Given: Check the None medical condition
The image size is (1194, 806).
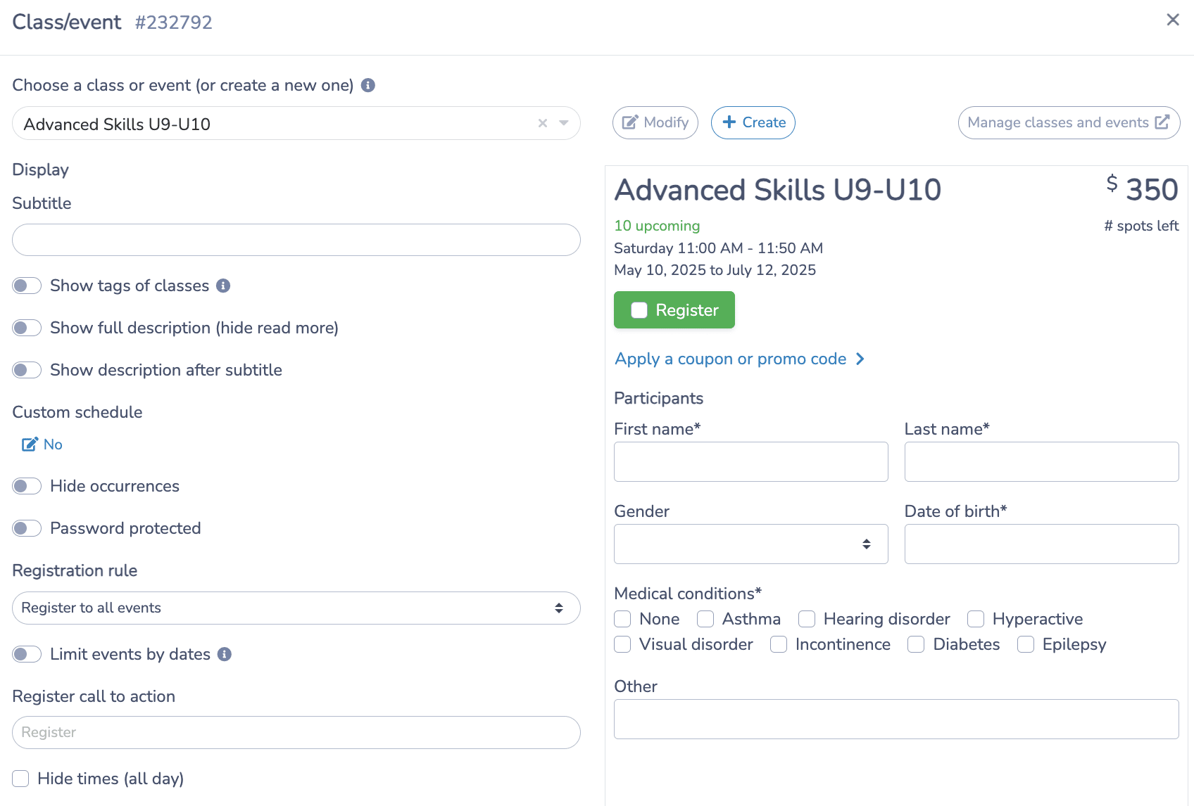Looking at the screenshot, I should point(622,619).
